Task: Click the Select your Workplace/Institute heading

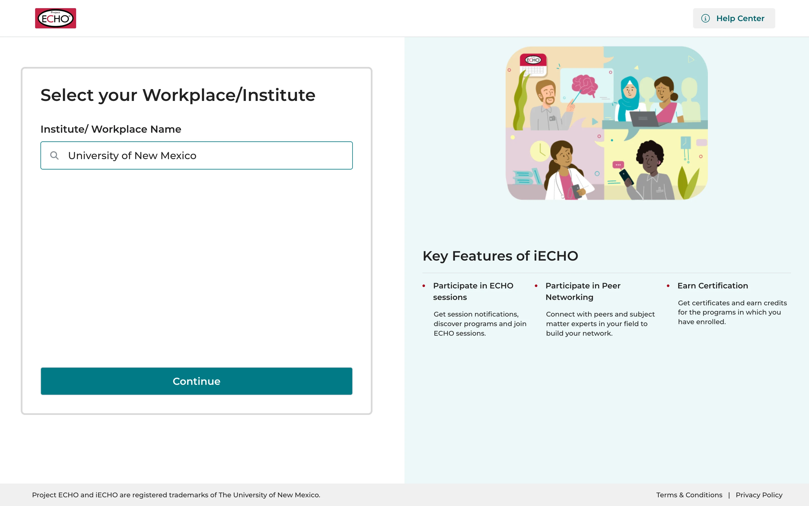Action: click(178, 95)
